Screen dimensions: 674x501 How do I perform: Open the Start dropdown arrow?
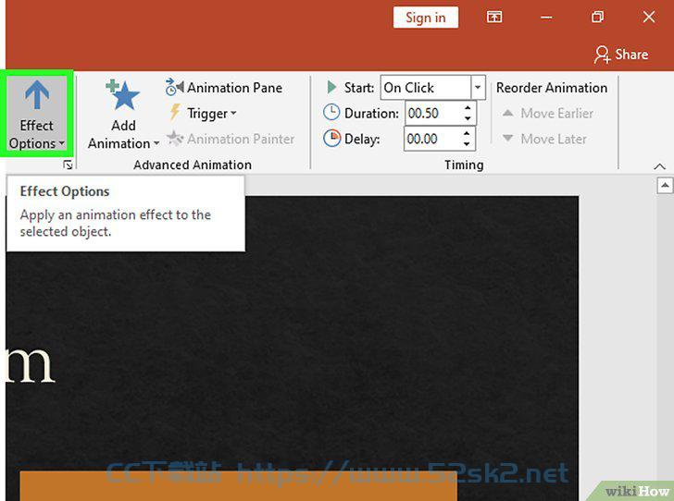tap(478, 88)
